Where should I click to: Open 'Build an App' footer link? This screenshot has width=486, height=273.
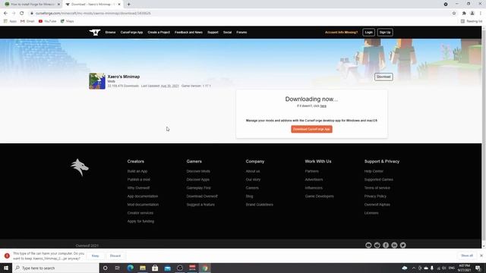click(x=137, y=171)
